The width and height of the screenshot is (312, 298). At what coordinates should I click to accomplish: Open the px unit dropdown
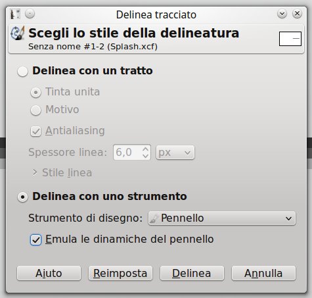coord(175,153)
